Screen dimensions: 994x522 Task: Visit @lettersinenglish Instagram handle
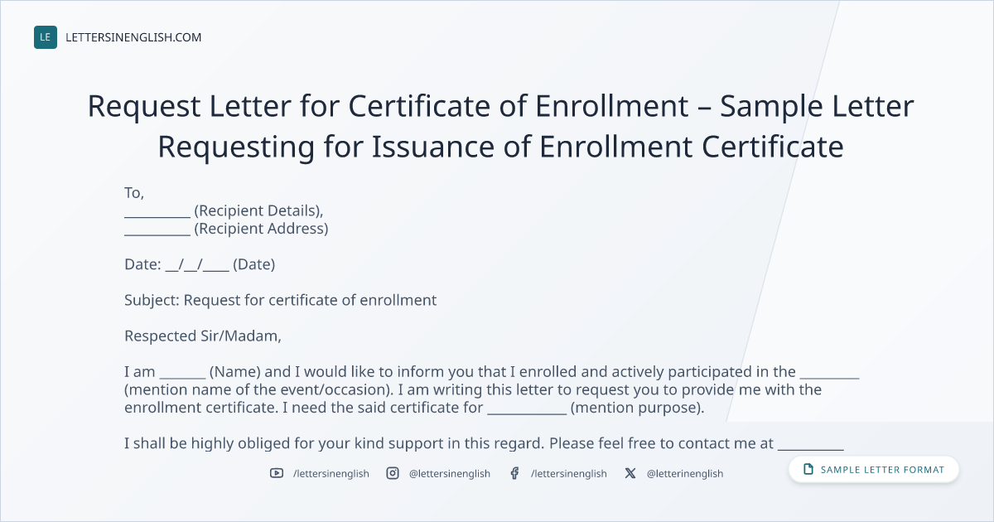[x=450, y=473]
